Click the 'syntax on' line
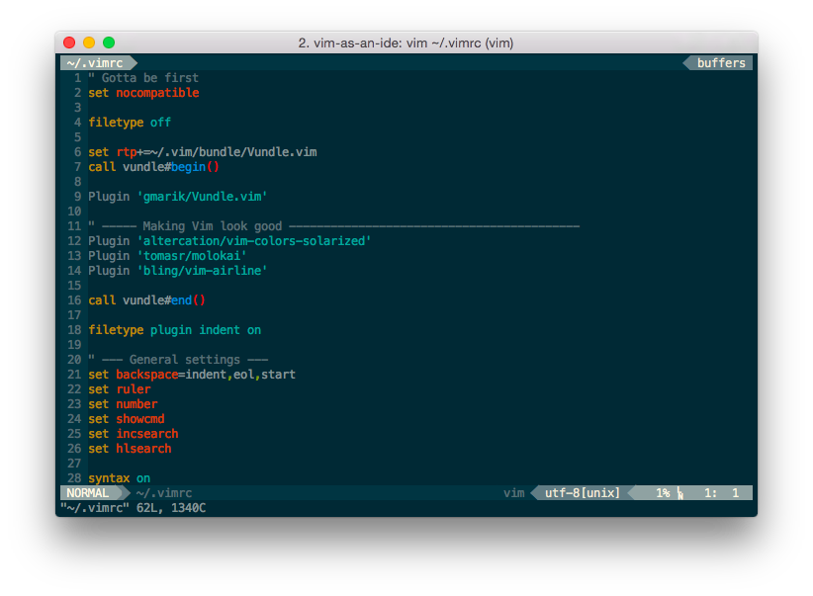 pos(120,478)
